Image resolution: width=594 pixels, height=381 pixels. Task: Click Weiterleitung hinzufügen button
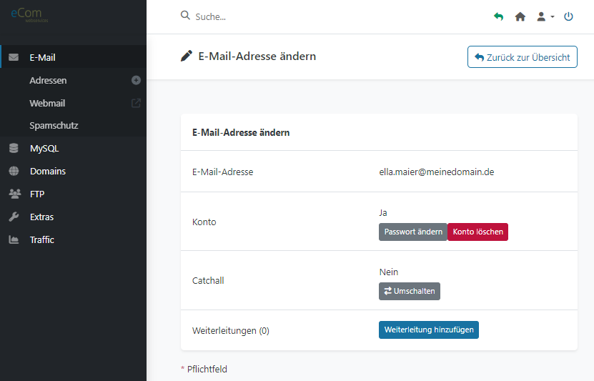coord(428,330)
